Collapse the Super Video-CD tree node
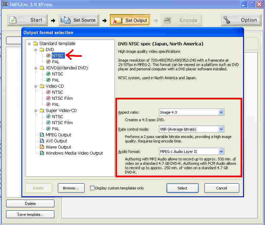265x225 pixels. [36, 111]
